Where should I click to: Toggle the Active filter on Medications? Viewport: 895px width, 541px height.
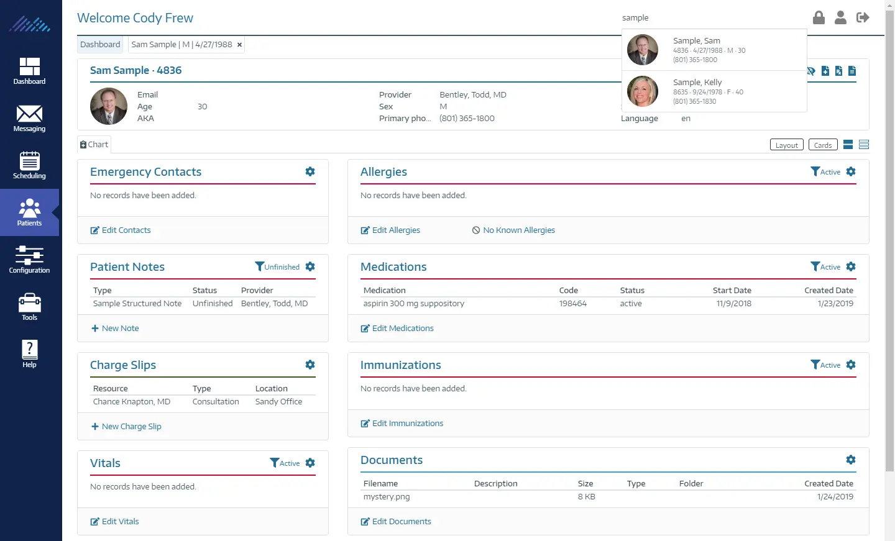click(827, 266)
